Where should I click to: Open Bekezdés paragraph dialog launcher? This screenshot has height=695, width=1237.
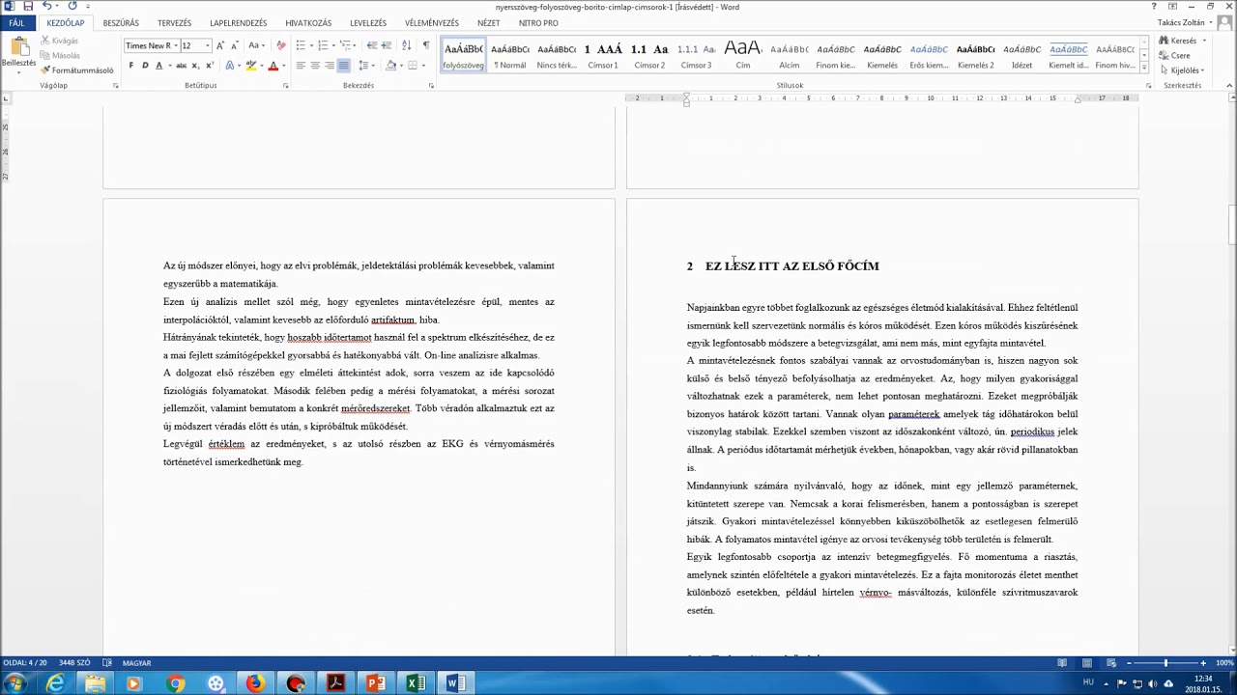click(x=431, y=86)
